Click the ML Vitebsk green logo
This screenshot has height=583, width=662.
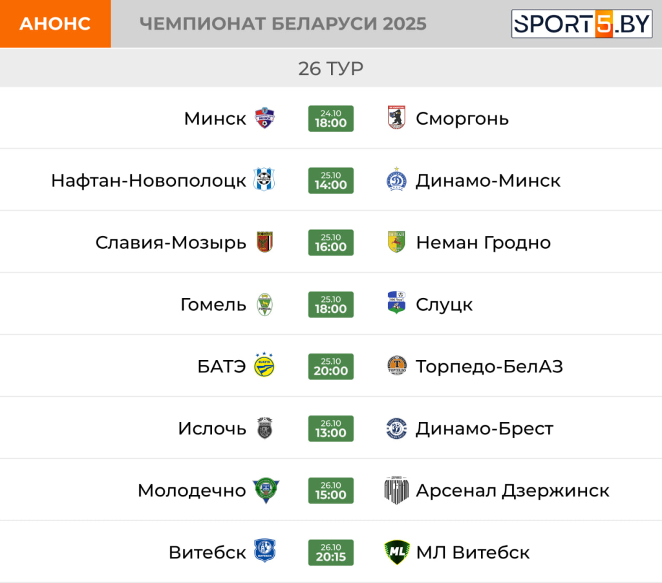click(x=396, y=553)
